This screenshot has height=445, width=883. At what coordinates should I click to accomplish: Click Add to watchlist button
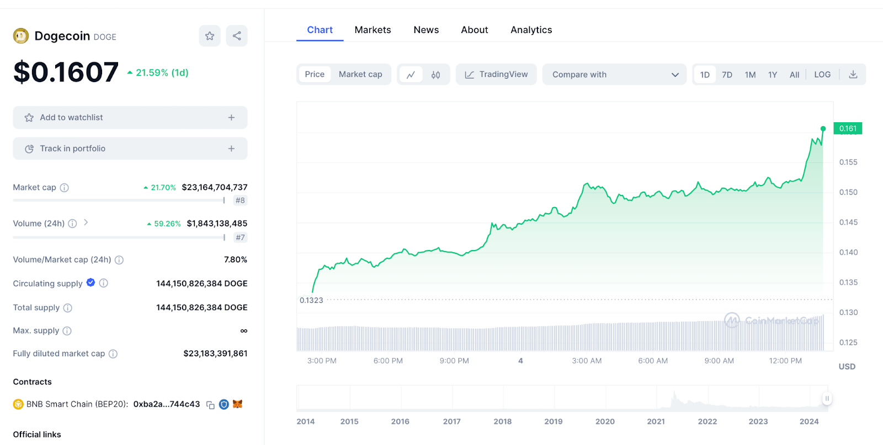click(130, 117)
